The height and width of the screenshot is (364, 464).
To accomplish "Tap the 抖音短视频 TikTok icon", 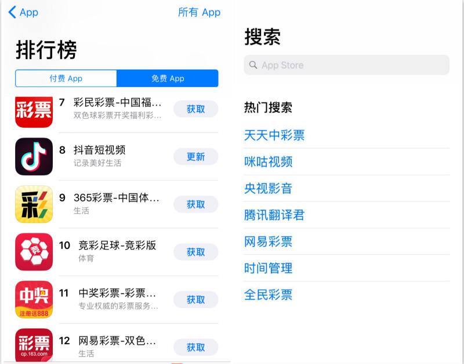I will (34, 157).
